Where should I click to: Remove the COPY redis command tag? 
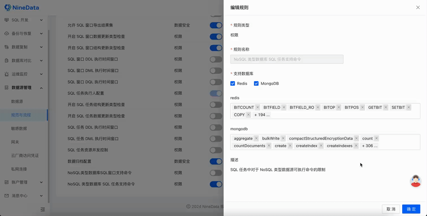coord(248,115)
